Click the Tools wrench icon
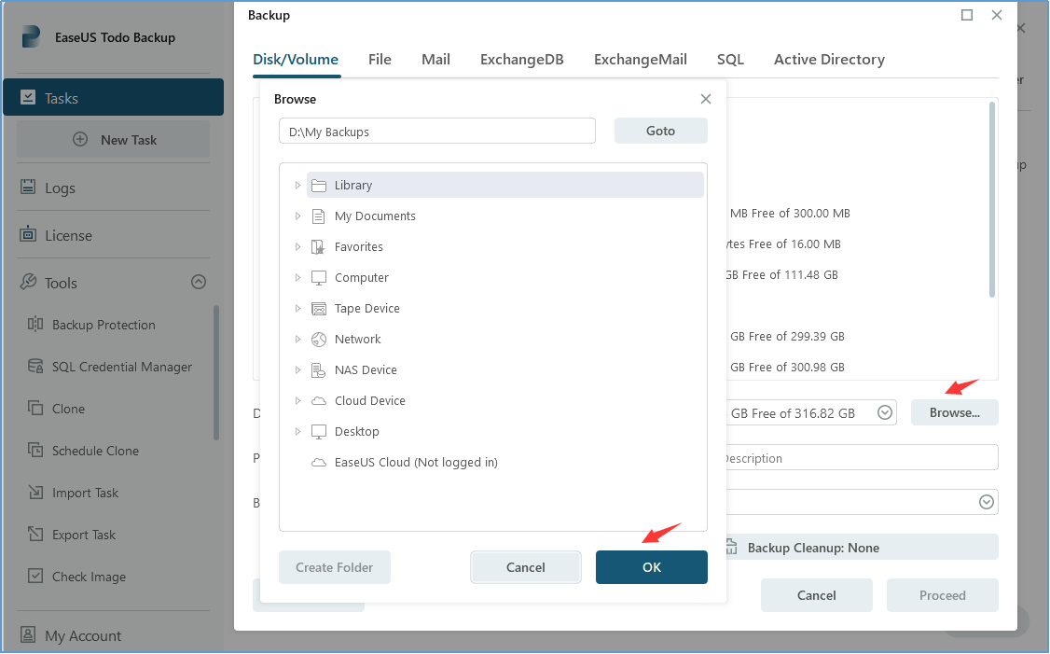This screenshot has width=1050, height=654. (28, 282)
